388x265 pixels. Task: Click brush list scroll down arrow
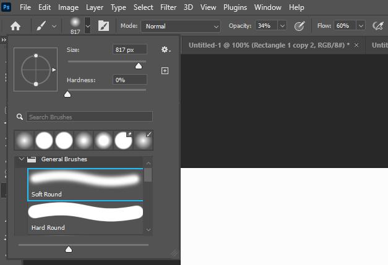[x=149, y=230]
